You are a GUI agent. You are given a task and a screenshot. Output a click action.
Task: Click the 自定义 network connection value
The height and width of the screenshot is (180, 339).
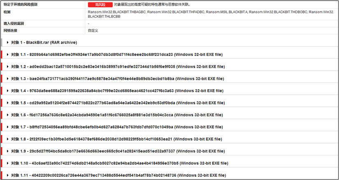point(93,30)
